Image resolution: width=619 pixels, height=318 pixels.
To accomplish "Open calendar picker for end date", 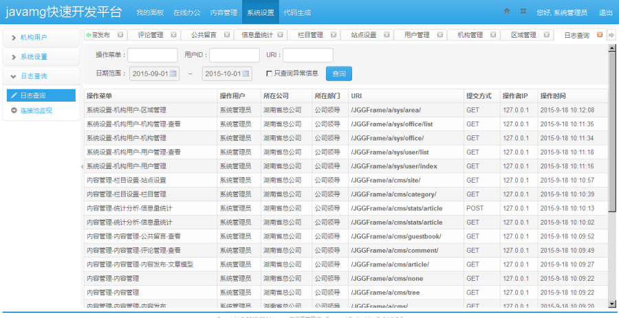I will (246, 73).
